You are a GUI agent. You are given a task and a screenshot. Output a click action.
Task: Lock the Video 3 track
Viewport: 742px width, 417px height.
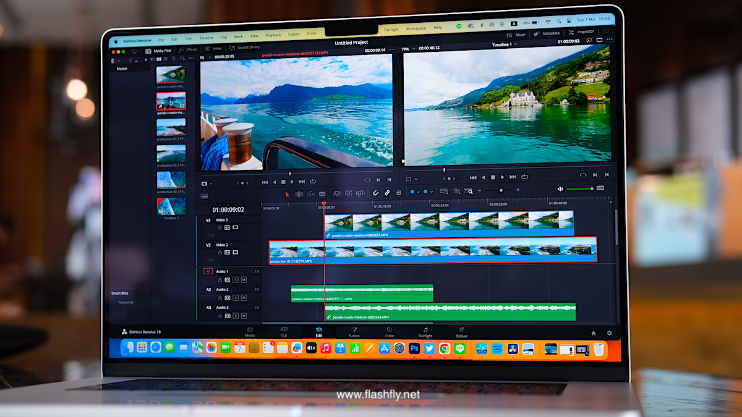pyautogui.click(x=219, y=227)
